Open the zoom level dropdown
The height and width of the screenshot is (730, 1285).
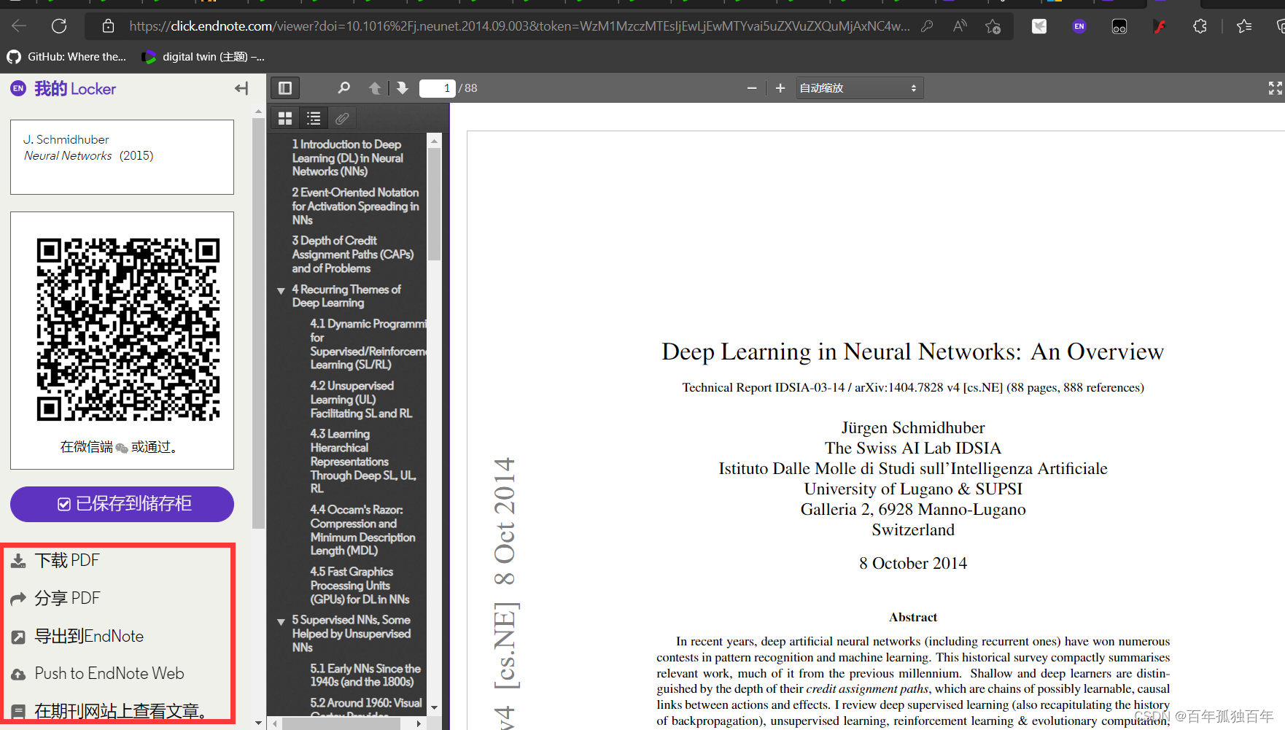point(859,88)
